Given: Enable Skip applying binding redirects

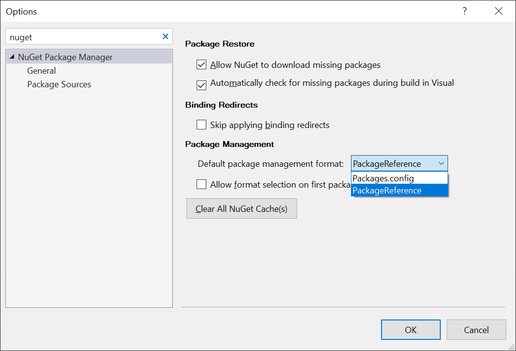Looking at the screenshot, I should (201, 125).
